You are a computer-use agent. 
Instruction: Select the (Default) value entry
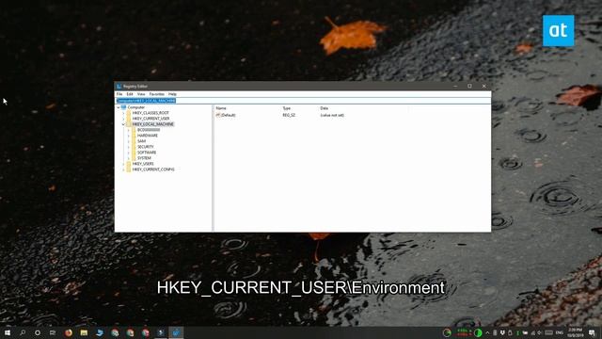(x=228, y=115)
